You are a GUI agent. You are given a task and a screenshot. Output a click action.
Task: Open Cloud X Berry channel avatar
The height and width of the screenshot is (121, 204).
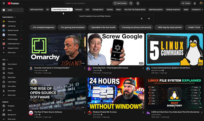(x=148, y=113)
